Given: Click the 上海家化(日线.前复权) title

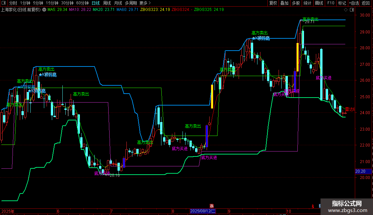Looking at the screenshot, I should point(21,10).
